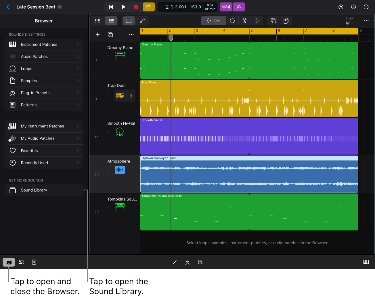Select the Smooth Hi-Hat purple region
Viewport: 375px width, 298px height.
click(249, 136)
